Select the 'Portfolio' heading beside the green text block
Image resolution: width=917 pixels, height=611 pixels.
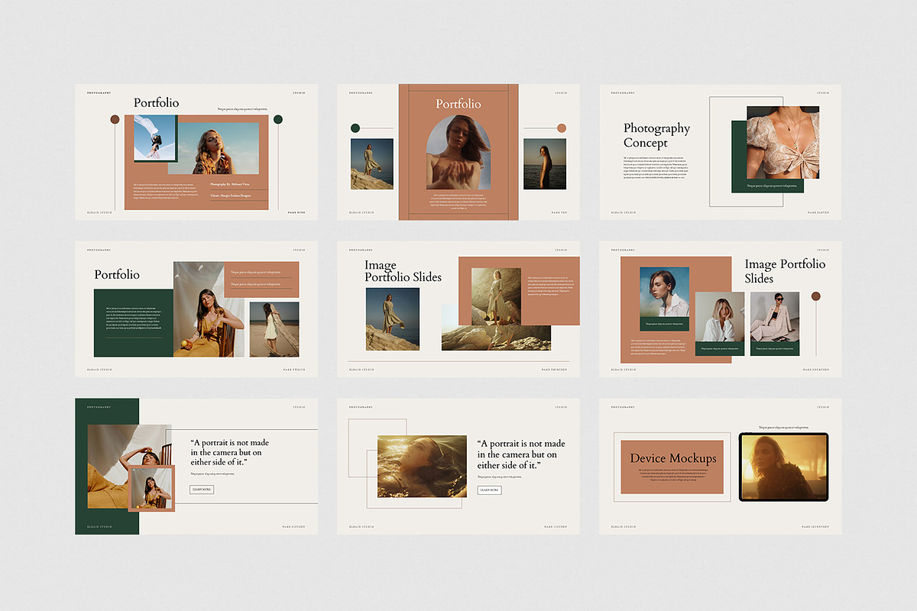click(x=117, y=274)
